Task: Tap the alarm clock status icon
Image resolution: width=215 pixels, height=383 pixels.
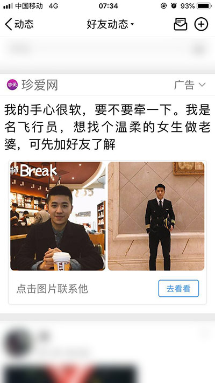Action: tap(174, 6)
